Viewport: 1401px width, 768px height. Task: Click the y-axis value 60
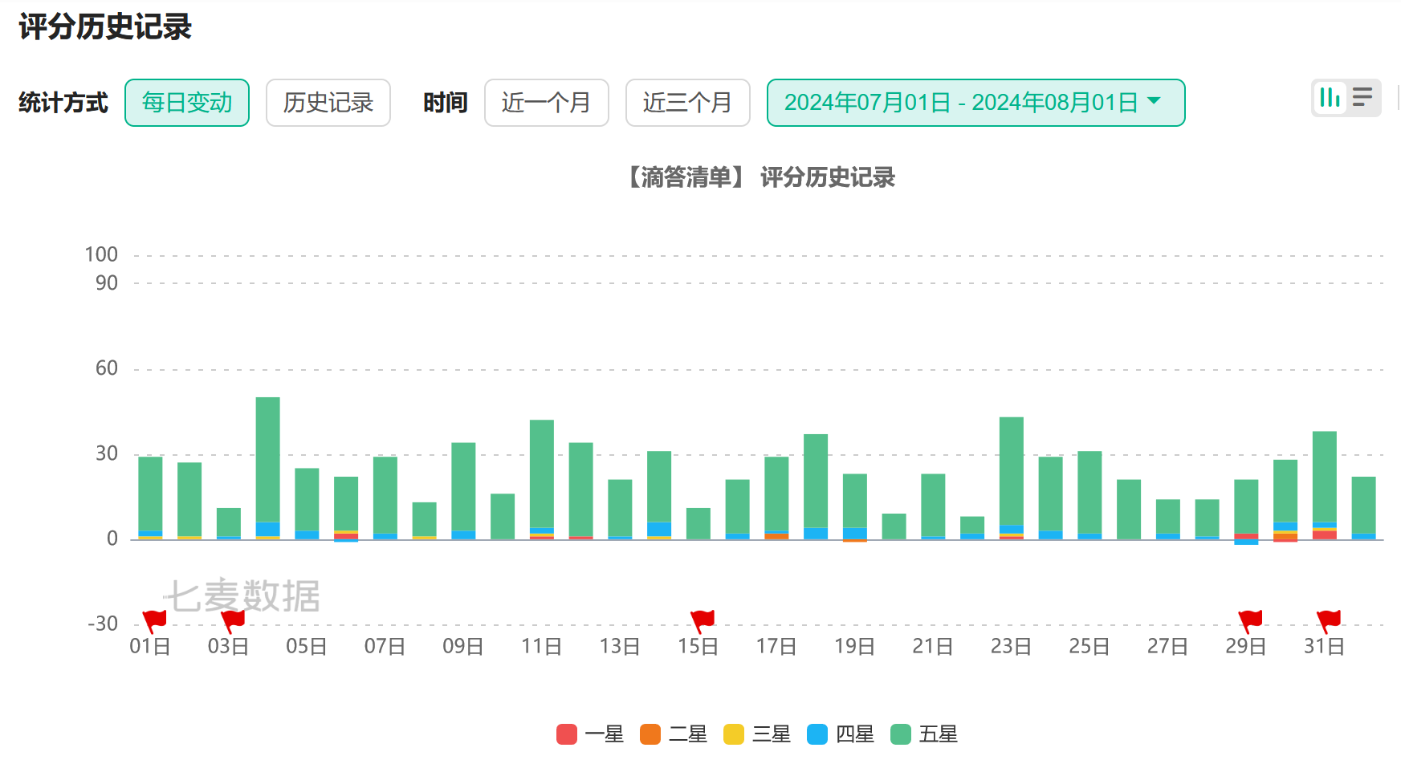point(107,368)
